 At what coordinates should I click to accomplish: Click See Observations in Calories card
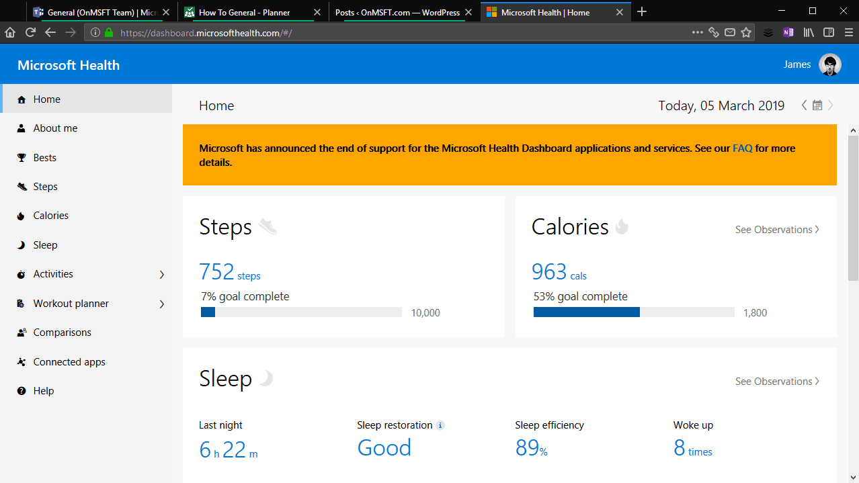pyautogui.click(x=777, y=230)
